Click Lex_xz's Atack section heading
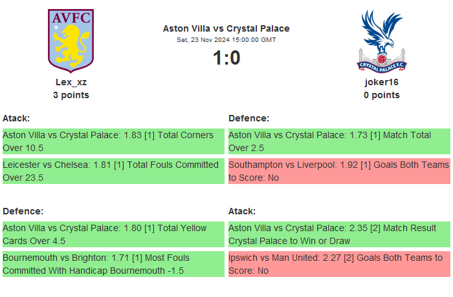Image resolution: width=453 pixels, height=297 pixels. click(17, 118)
